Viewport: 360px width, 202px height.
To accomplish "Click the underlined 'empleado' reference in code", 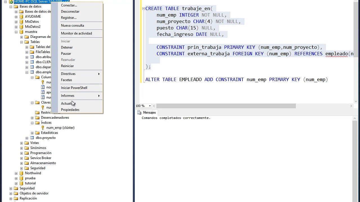I will [x=336, y=54].
